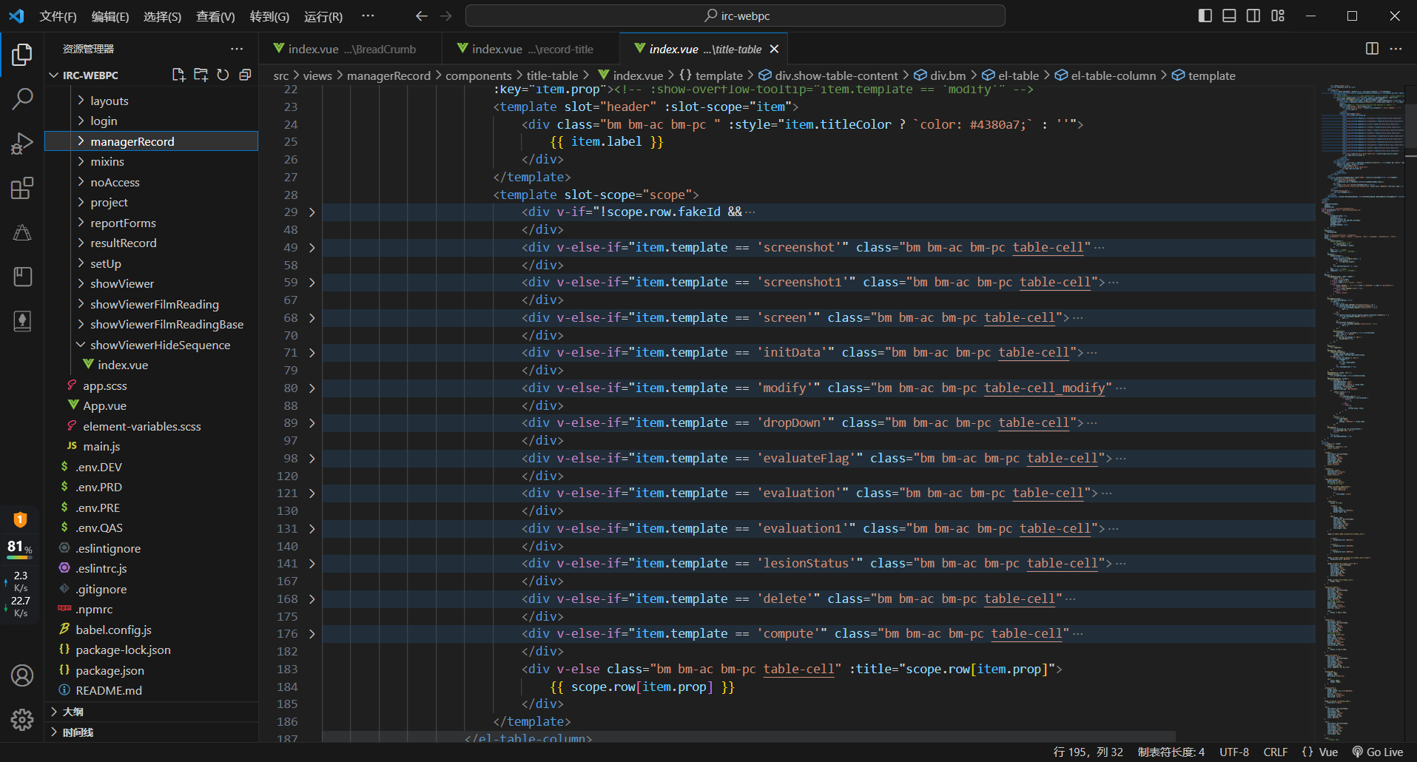Expand the 时间线 timeline section
This screenshot has height=762, width=1417.
(151, 732)
